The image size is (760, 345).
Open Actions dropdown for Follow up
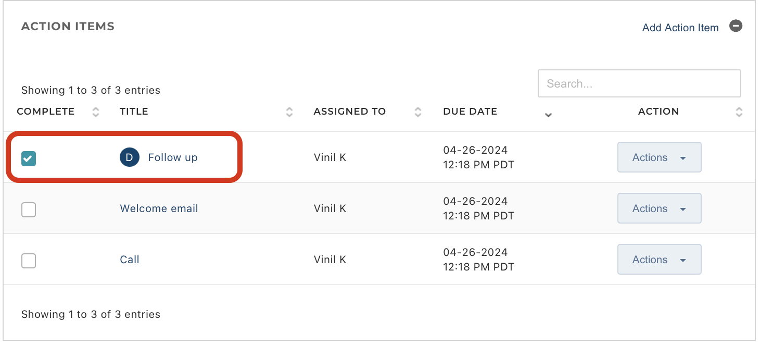660,157
